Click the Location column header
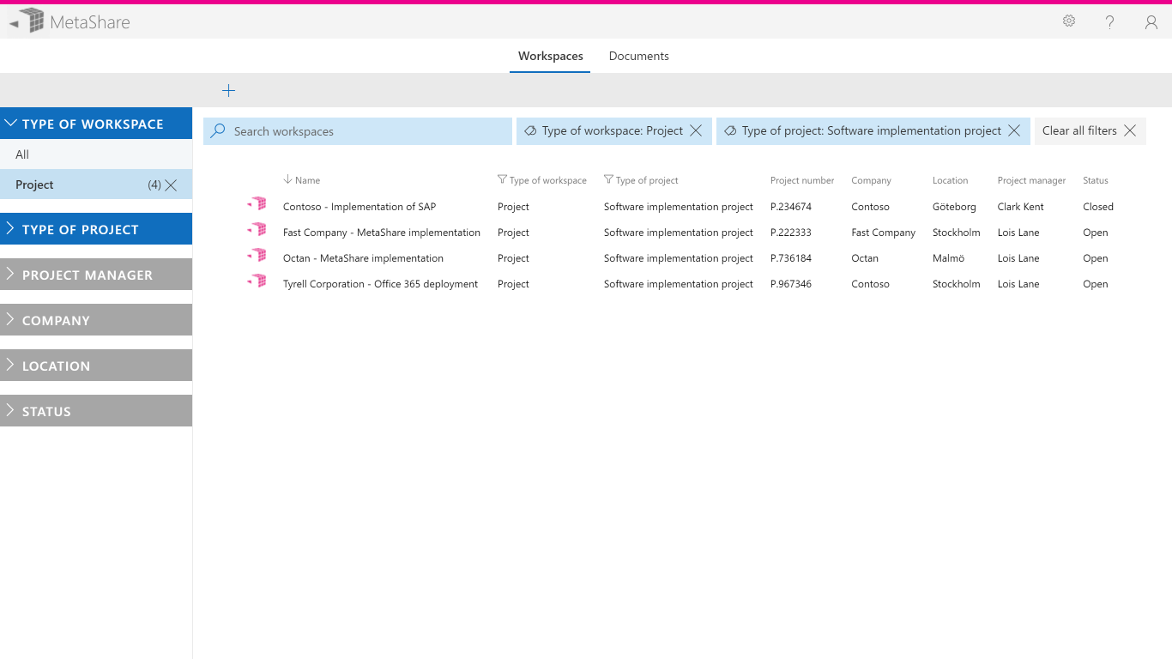This screenshot has width=1172, height=659. coord(950,180)
